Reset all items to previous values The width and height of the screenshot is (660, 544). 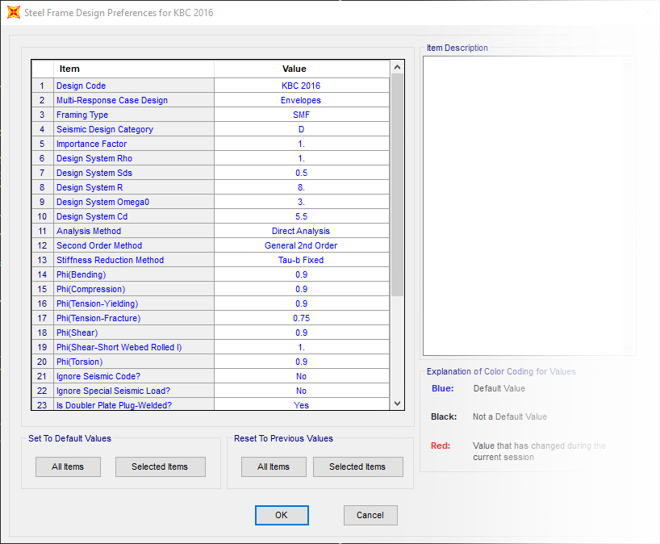click(274, 467)
